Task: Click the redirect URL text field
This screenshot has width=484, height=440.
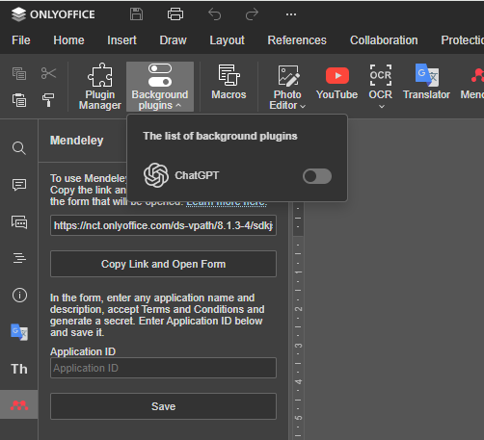Action: pyautogui.click(x=163, y=225)
